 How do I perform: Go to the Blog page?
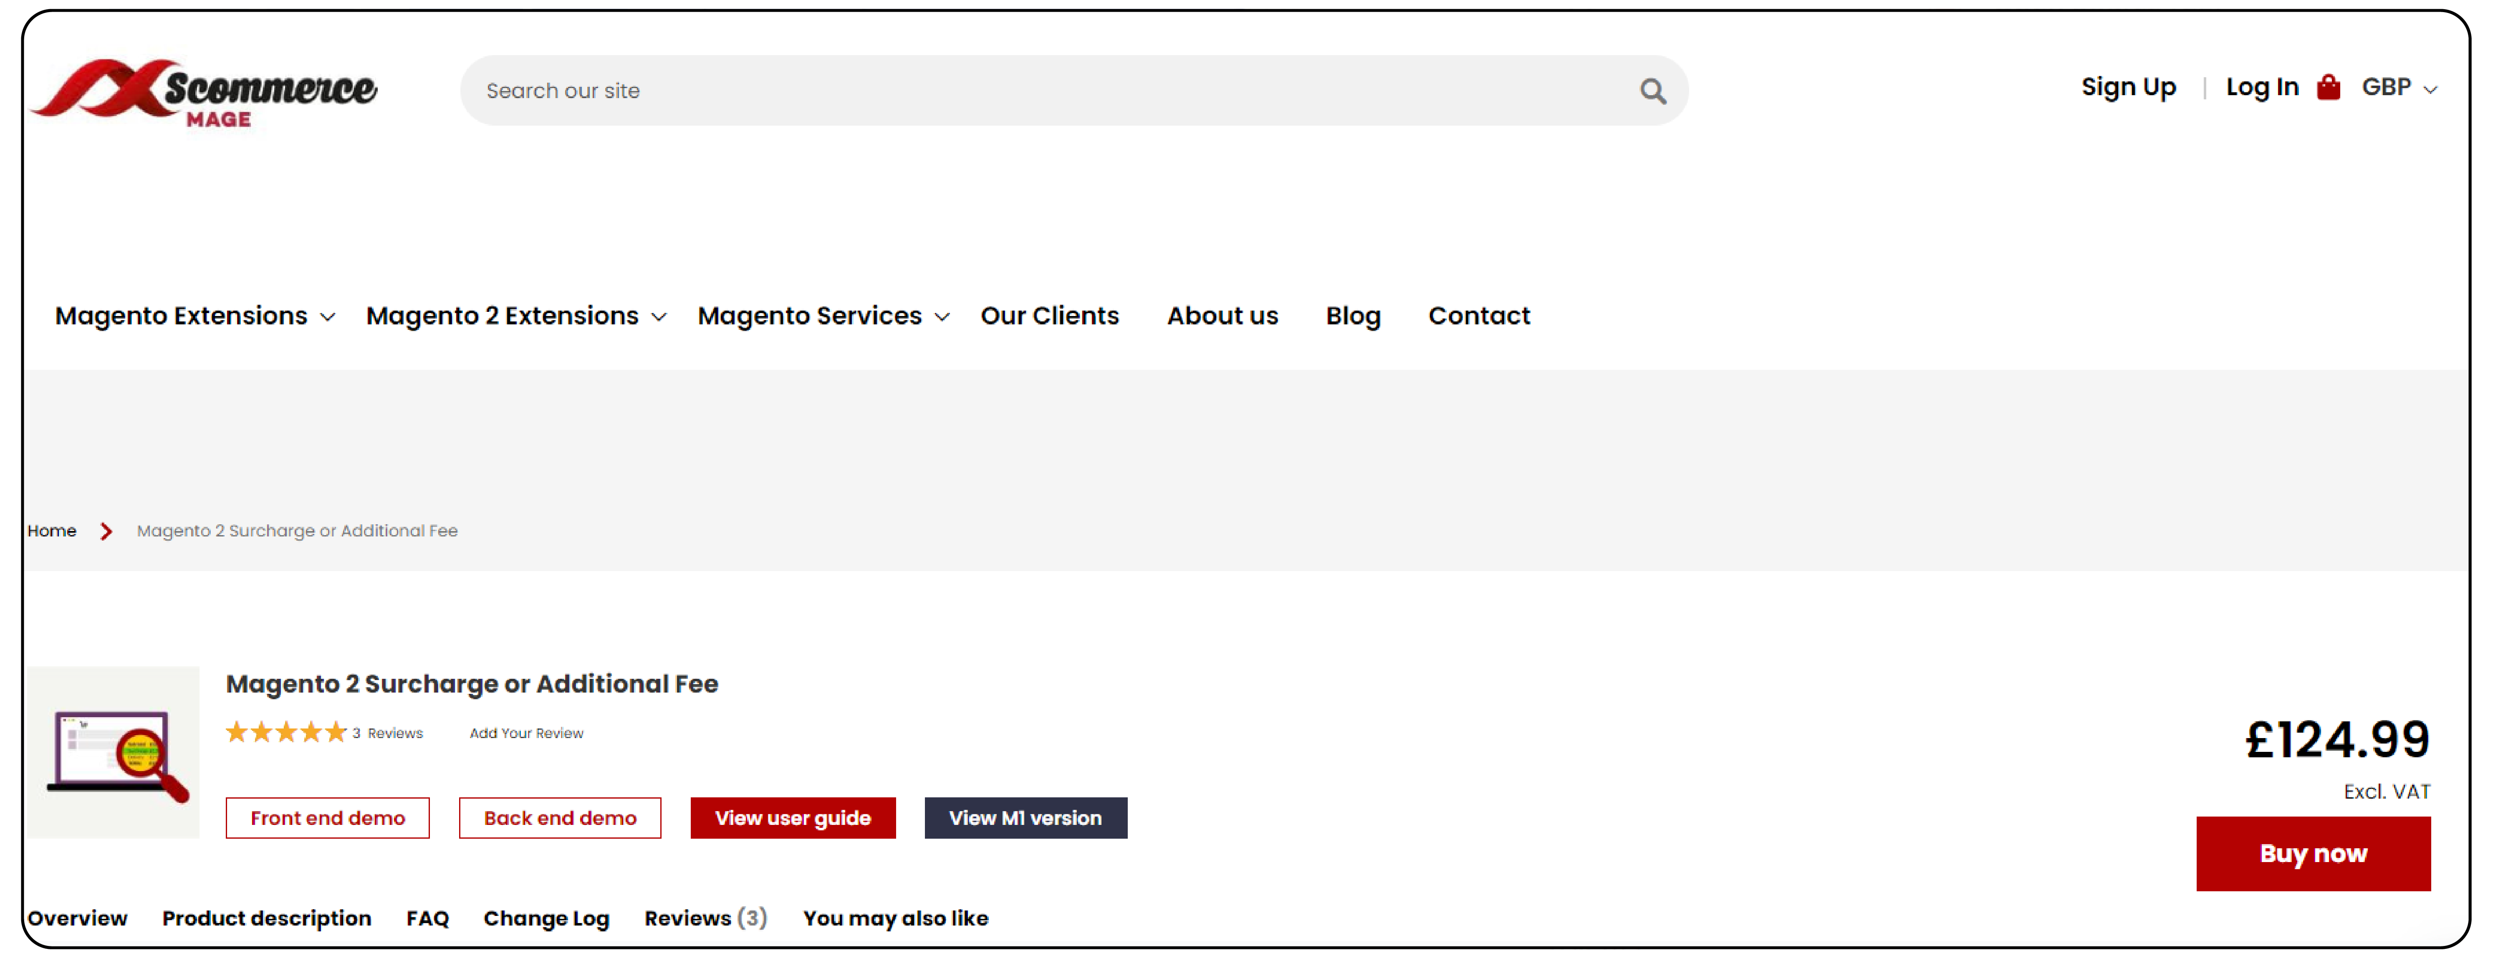pos(1353,316)
